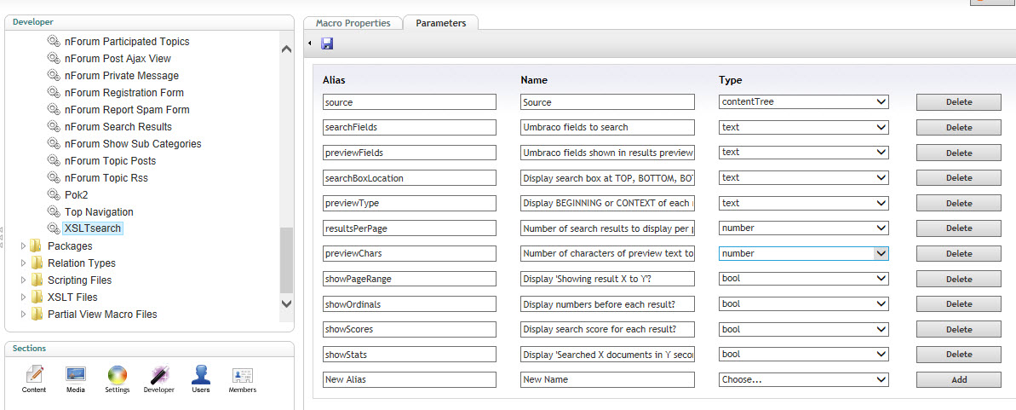Select the Parameters tab
This screenshot has height=410, width=1016.
pyautogui.click(x=440, y=23)
